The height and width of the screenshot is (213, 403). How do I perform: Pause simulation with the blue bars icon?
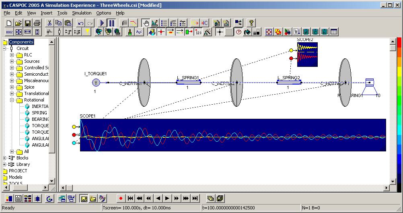tap(111, 23)
